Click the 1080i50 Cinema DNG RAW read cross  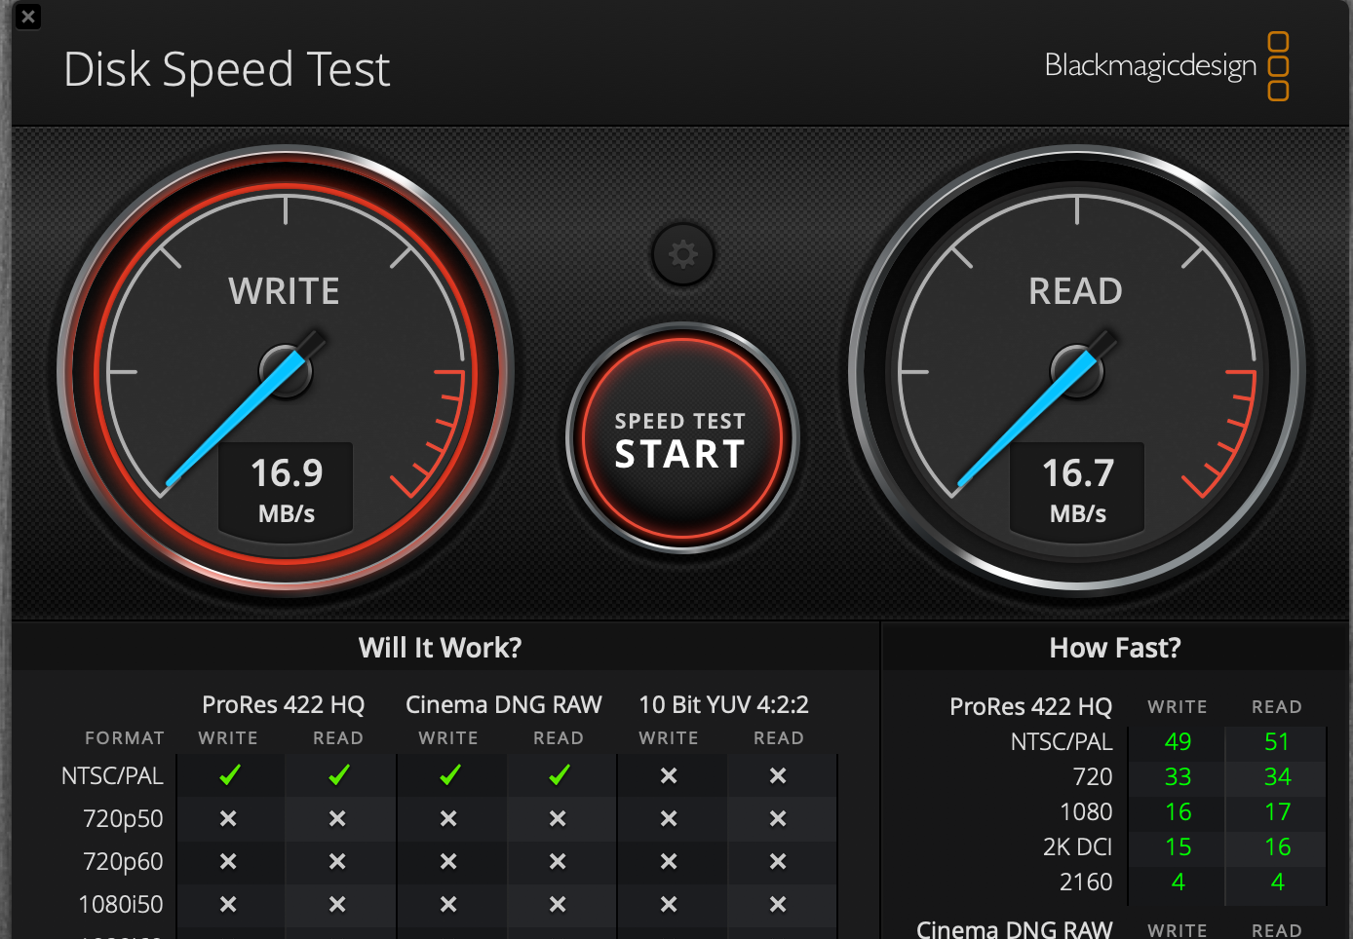pos(558,905)
